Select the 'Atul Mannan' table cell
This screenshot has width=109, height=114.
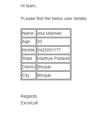[x=54, y=33]
